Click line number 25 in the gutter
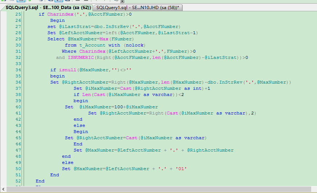The width and height of the screenshot is (317, 193). [18, 14]
